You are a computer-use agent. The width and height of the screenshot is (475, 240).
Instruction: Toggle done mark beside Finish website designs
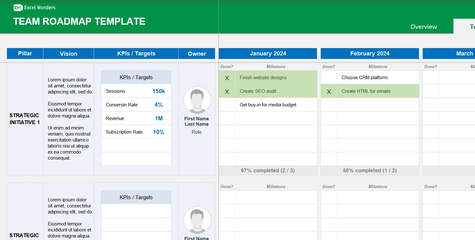227,77
